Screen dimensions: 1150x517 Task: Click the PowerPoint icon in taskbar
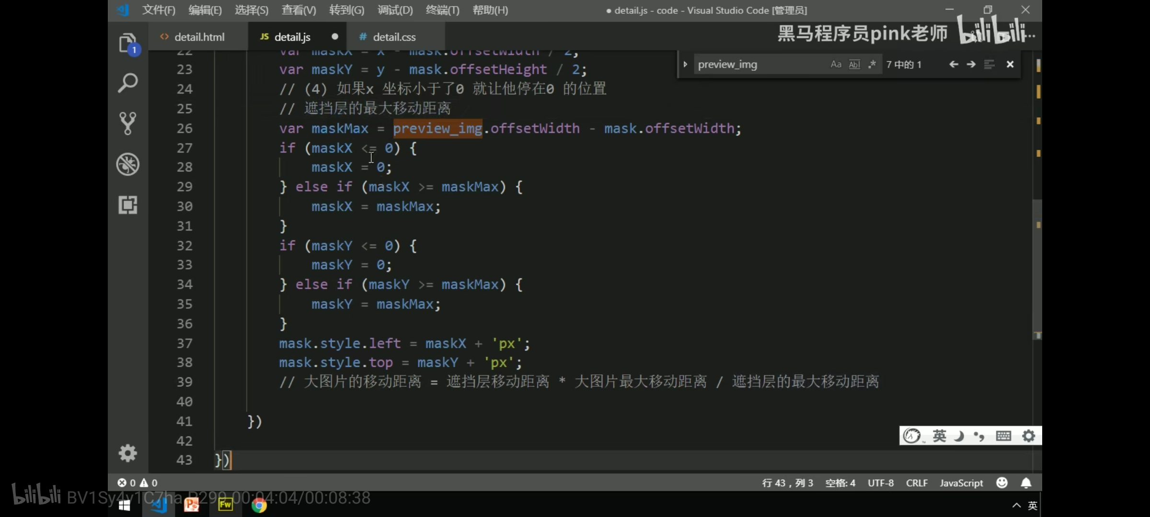(x=192, y=505)
